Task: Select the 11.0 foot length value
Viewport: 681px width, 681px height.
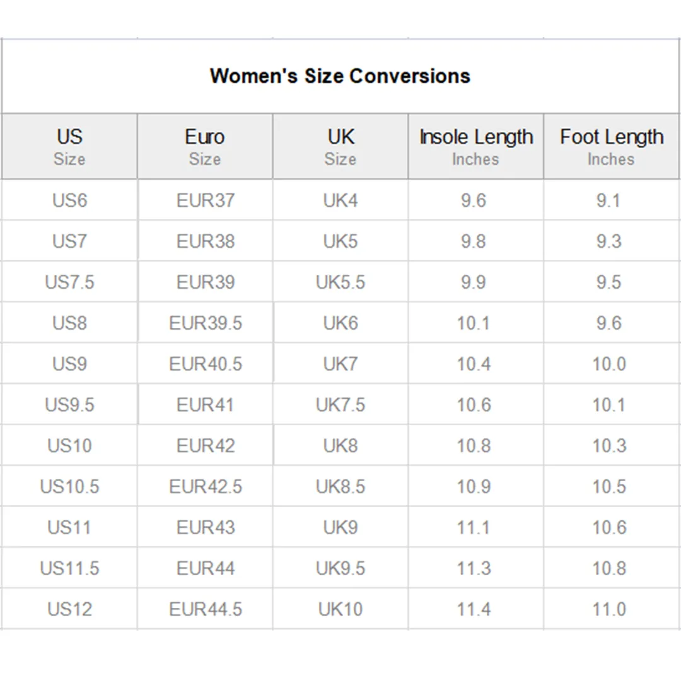Action: point(609,609)
